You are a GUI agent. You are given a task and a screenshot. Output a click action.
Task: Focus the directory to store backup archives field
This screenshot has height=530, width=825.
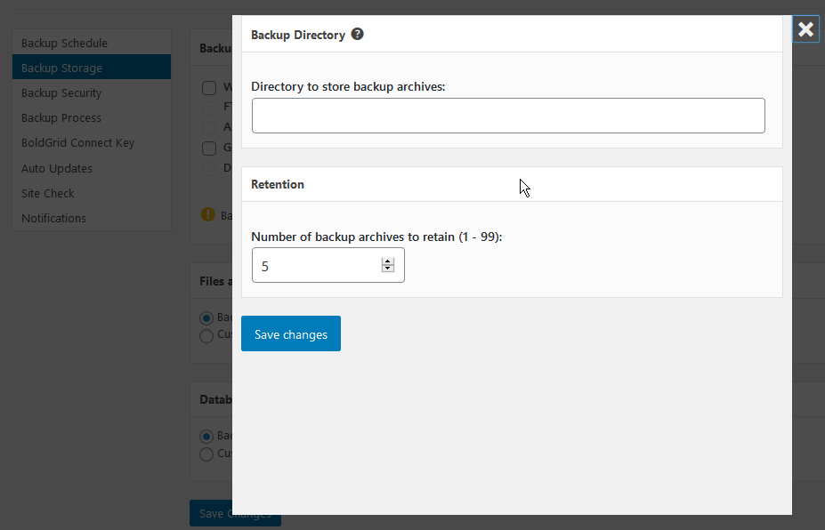(x=507, y=116)
